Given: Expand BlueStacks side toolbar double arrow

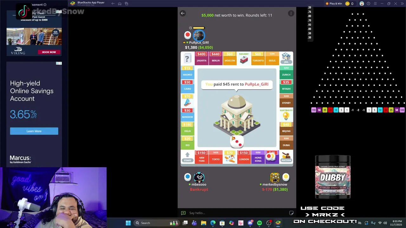Looking at the screenshot, I should click(402, 3).
